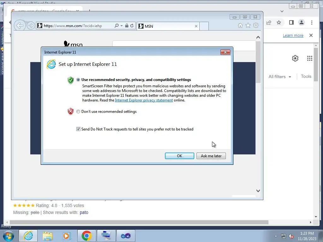Image resolution: width=323 pixels, height=242 pixels.
Task: Open IE Favorites star icon
Action: (248, 25)
